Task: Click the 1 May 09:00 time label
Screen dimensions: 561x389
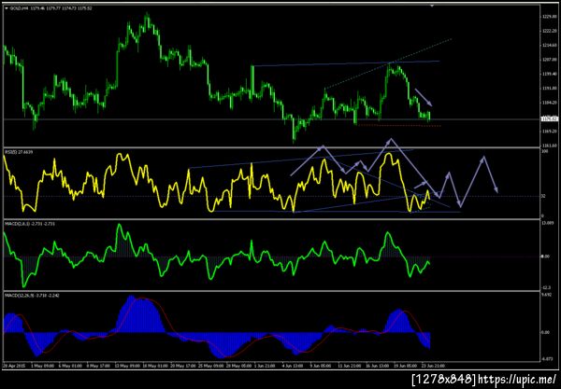Action: point(42,366)
